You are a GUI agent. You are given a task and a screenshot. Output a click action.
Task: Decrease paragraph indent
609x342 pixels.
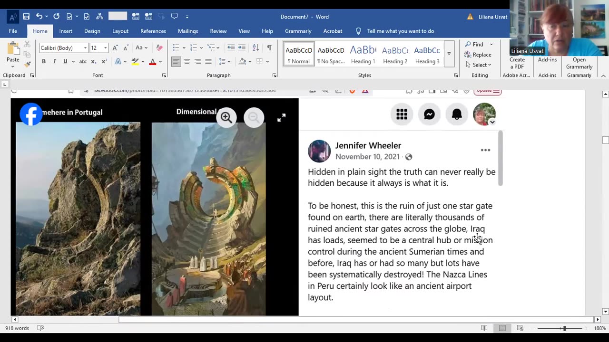click(231, 47)
